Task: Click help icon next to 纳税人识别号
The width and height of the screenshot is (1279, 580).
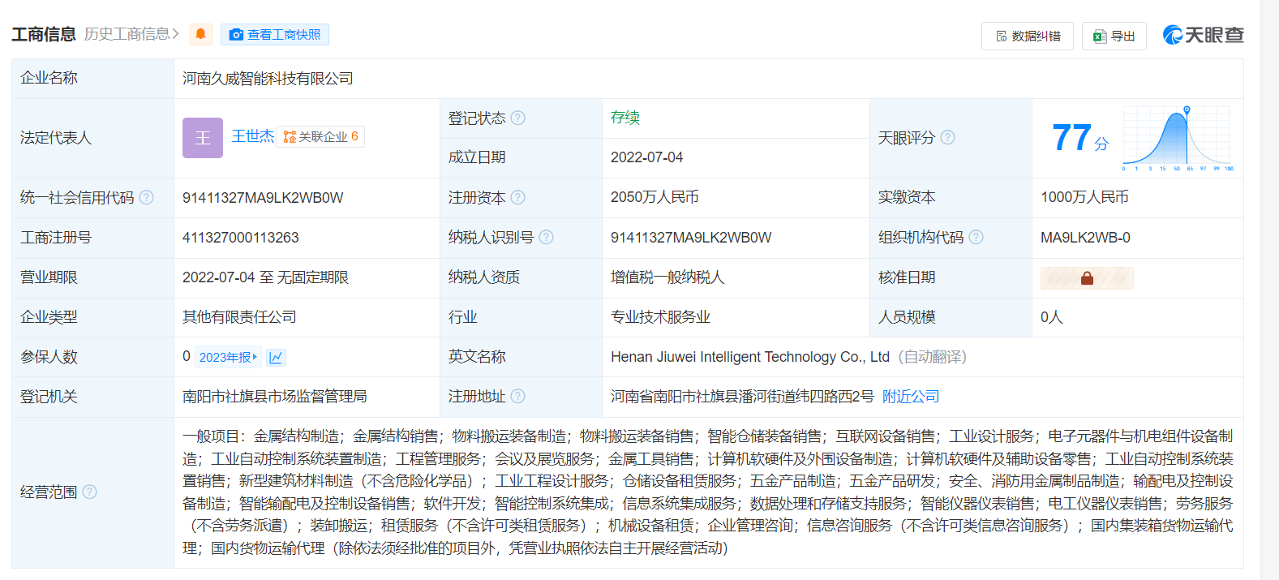Action: [547, 237]
